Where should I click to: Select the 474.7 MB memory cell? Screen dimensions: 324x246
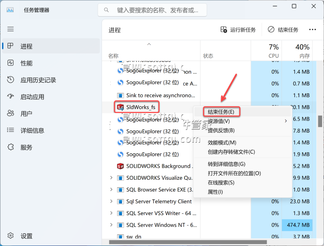point(297,225)
